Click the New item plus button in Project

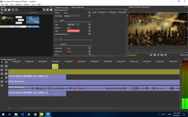pyautogui.click(x=2, y=10)
